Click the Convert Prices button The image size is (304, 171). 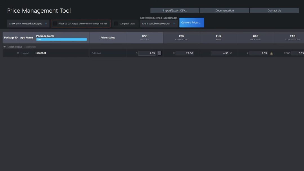[192, 22]
